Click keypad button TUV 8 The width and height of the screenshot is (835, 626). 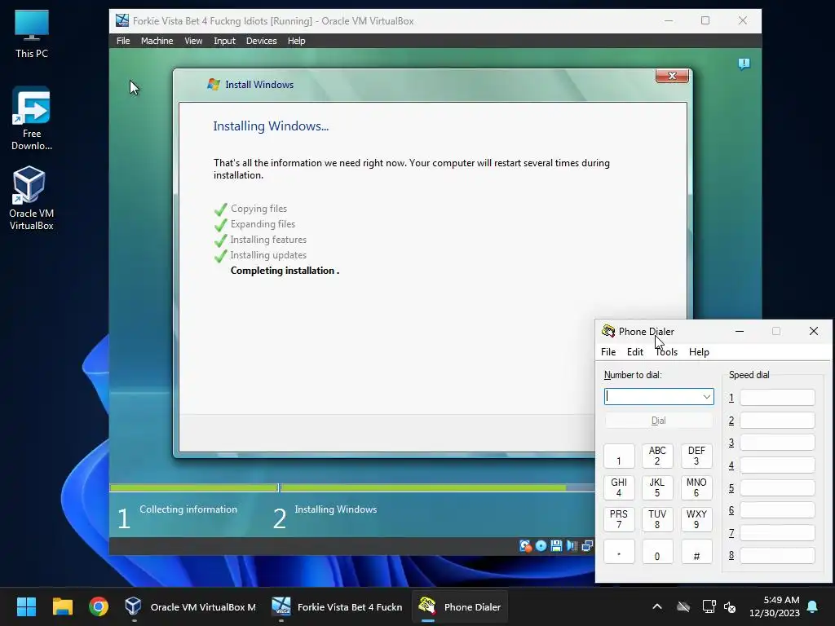657,519
